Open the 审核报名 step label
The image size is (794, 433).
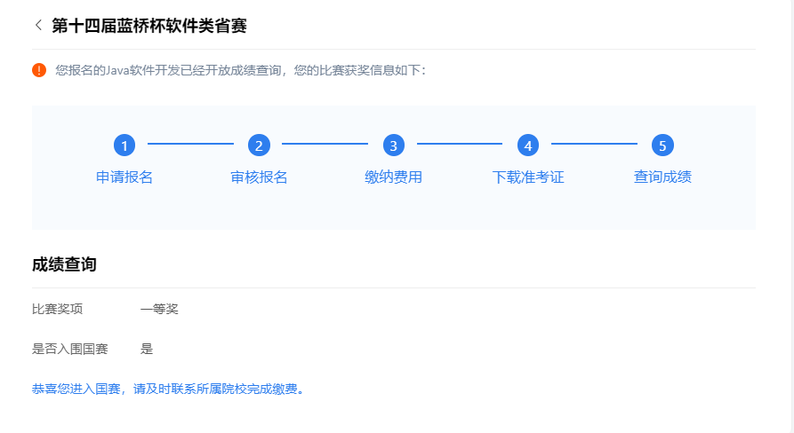[259, 177]
